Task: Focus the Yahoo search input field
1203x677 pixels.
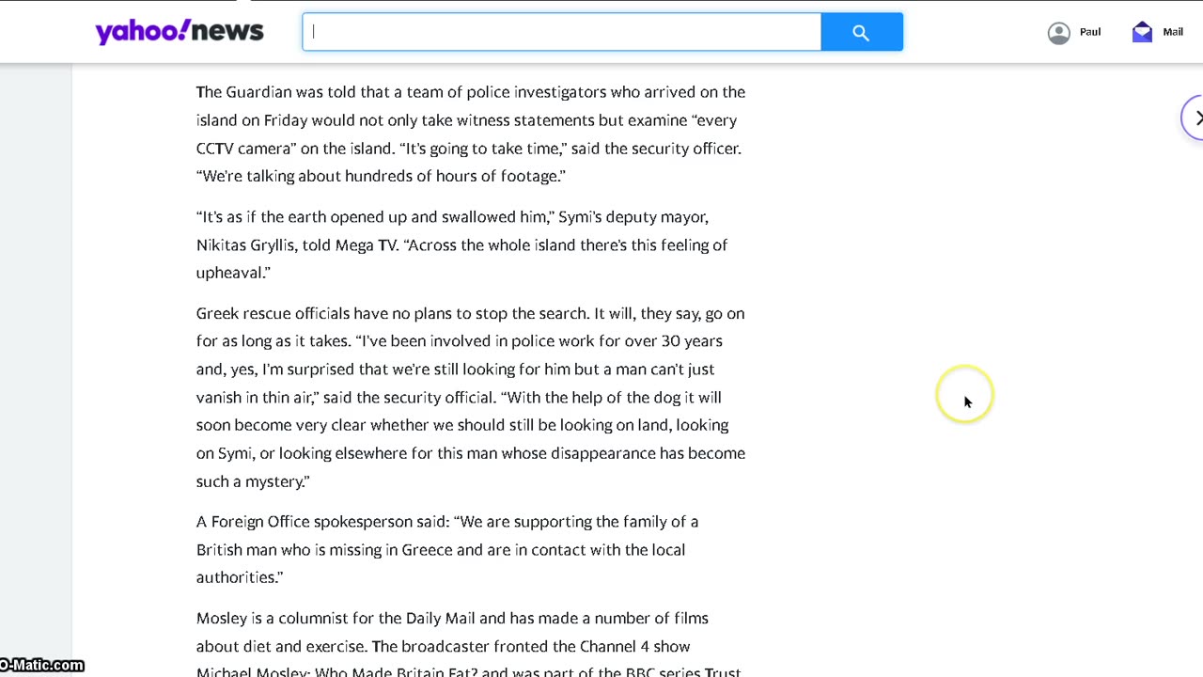Action: click(562, 32)
